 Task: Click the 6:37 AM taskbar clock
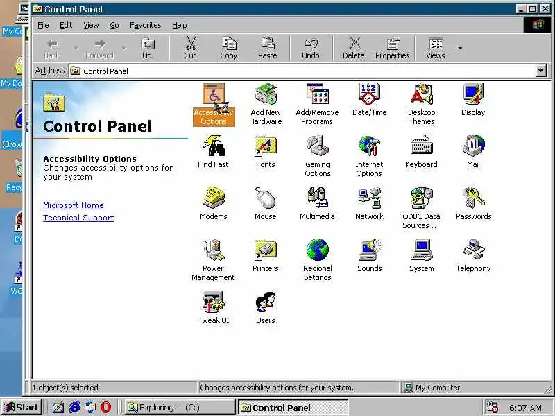[525, 408]
